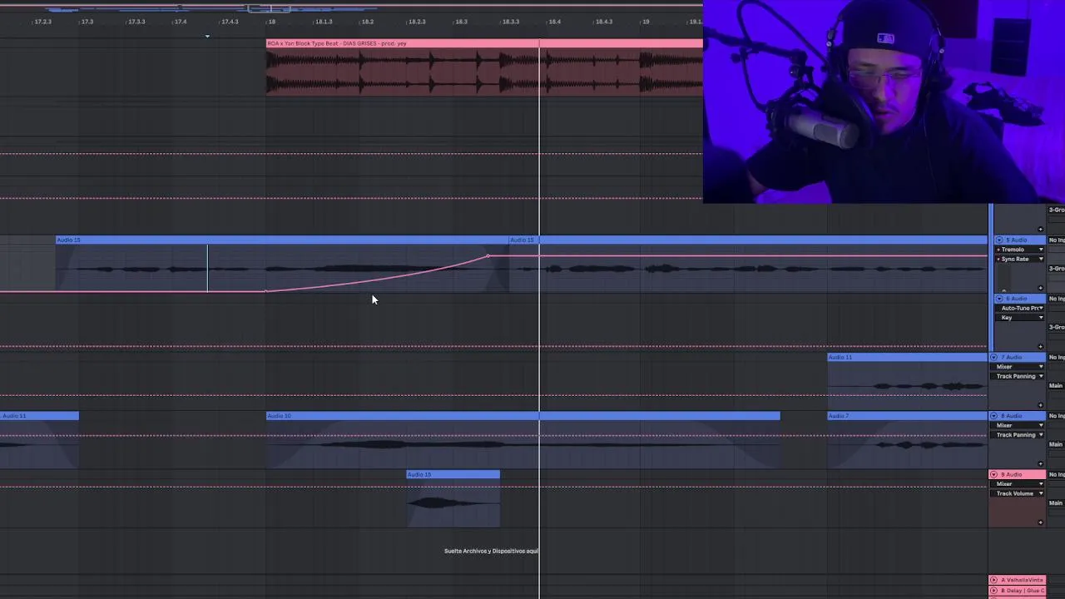
Task: Select the Audio 11 clip on 7 Audio track
Action: [907, 357]
